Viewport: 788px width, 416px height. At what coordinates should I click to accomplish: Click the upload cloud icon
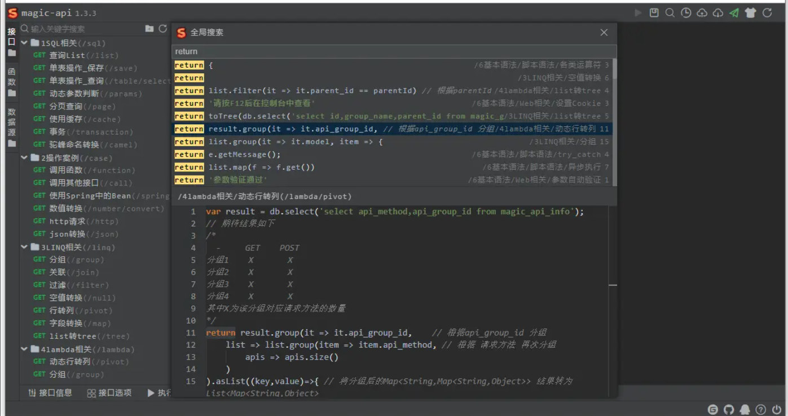pos(702,13)
